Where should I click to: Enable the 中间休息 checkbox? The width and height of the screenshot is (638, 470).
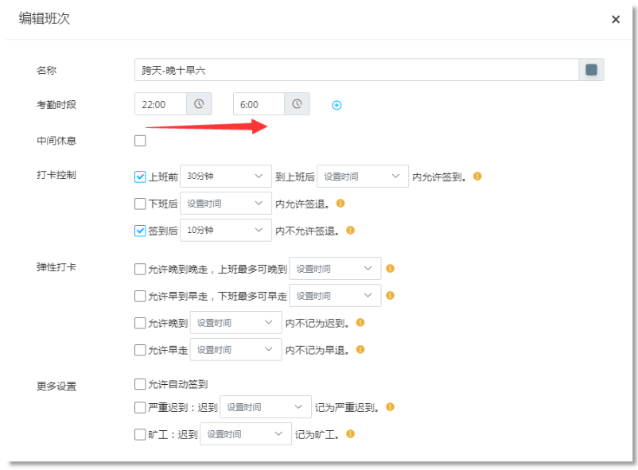141,141
